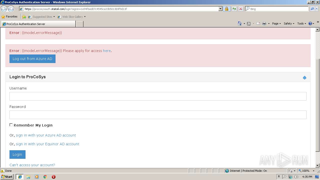The image size is (320, 180).
Task: Click the page vertical scrollbar thumb
Action: tap(317, 105)
